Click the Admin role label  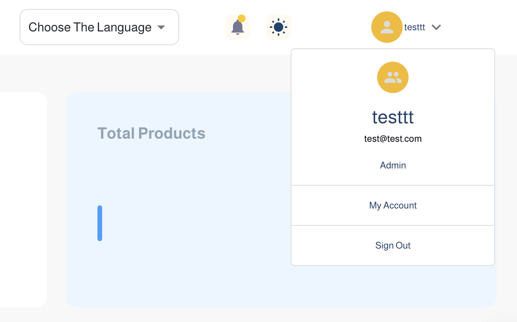[393, 165]
